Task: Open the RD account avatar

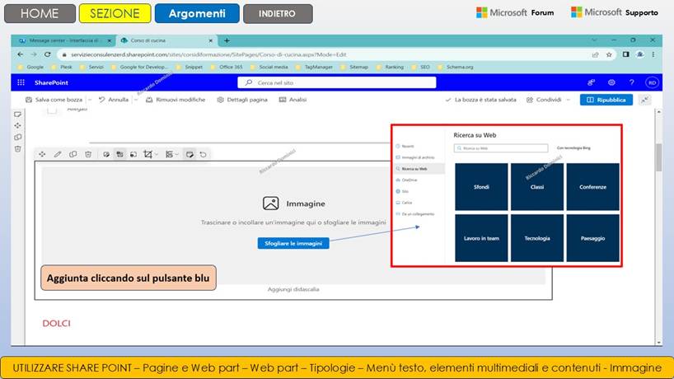Action: (x=652, y=82)
